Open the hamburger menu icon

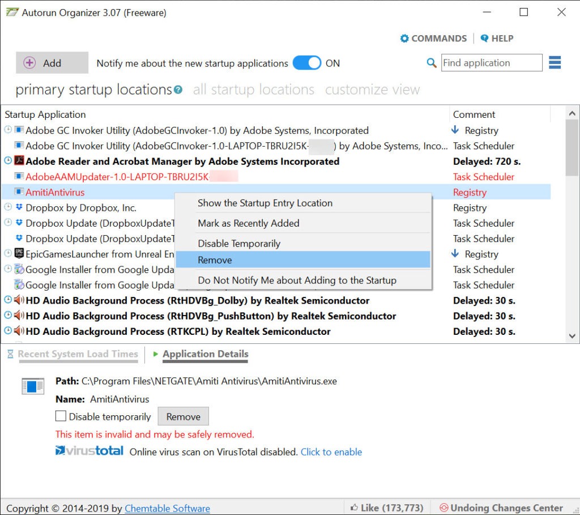pyautogui.click(x=555, y=62)
